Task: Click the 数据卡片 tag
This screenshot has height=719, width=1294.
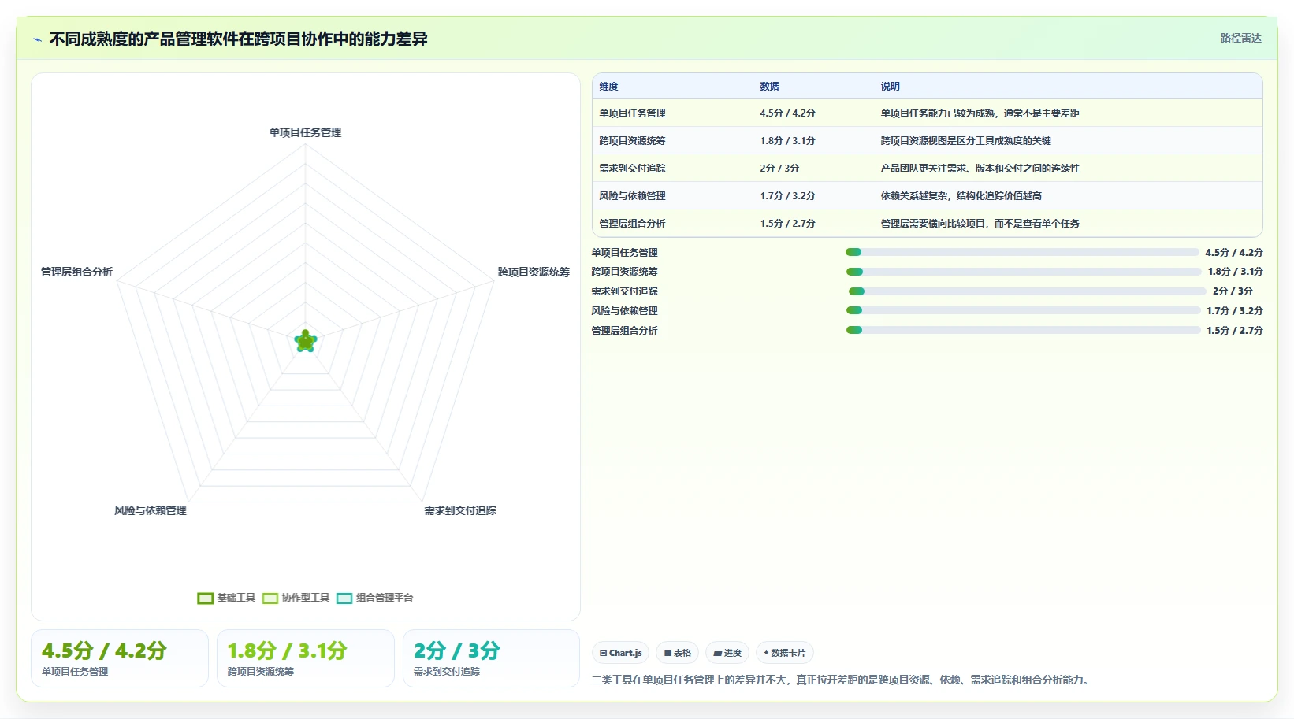Action: (785, 653)
